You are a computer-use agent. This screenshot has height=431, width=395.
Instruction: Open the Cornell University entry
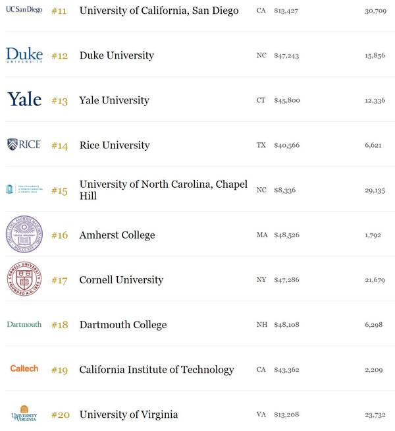click(x=121, y=280)
